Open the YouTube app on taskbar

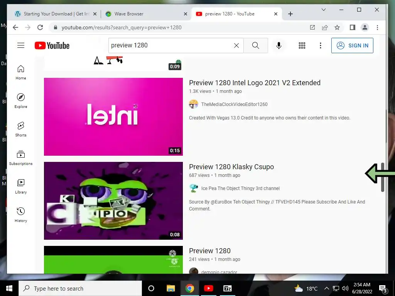point(208,288)
